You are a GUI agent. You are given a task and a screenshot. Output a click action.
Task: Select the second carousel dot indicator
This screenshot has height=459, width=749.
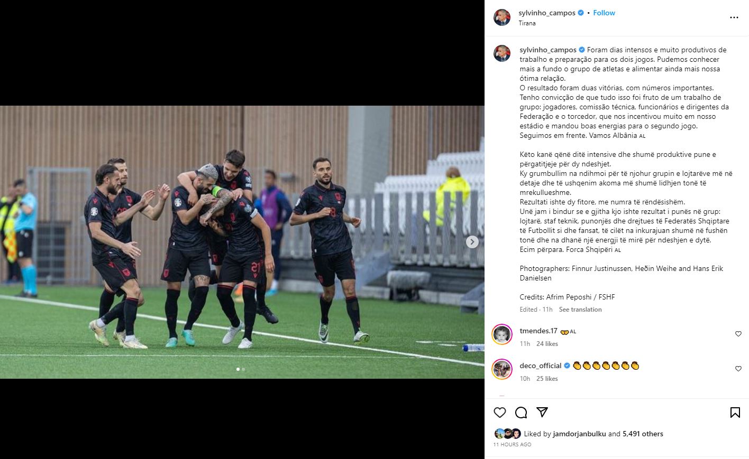(243, 369)
